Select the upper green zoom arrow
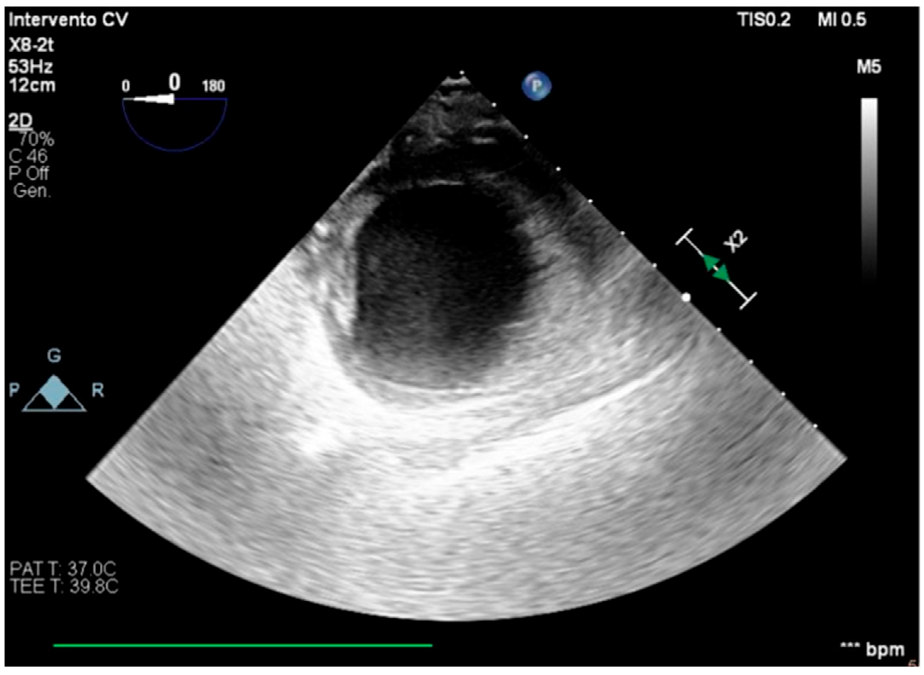Screen dimensions: 924x675 point(710,262)
